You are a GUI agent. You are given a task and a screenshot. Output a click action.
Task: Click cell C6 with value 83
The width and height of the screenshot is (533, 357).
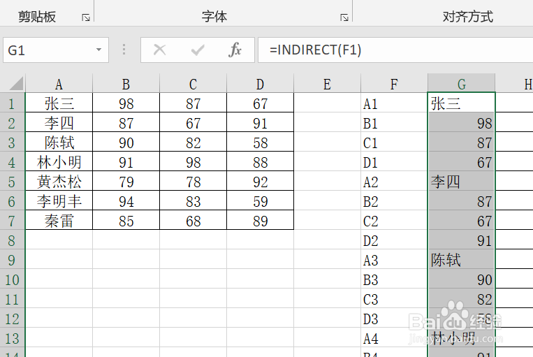click(x=193, y=201)
